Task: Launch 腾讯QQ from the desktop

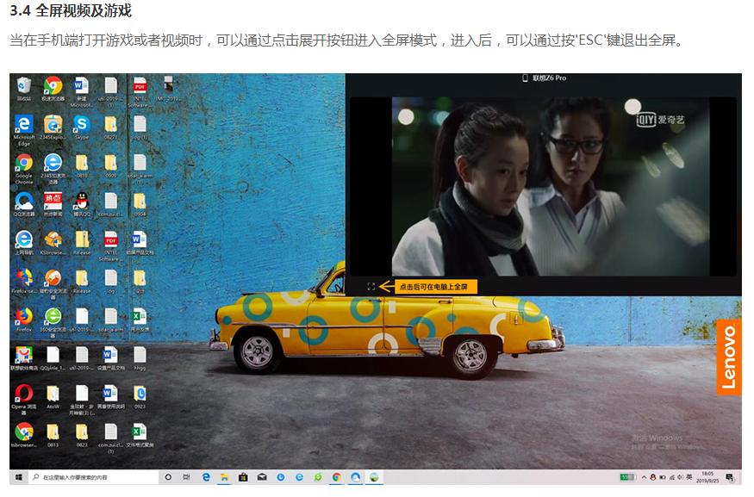Action: pyautogui.click(x=84, y=202)
